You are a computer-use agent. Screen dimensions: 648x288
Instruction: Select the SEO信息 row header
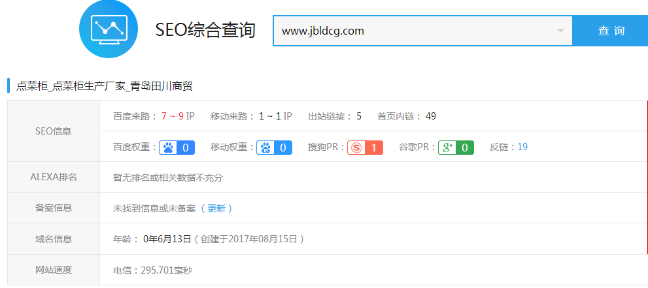[x=53, y=131]
